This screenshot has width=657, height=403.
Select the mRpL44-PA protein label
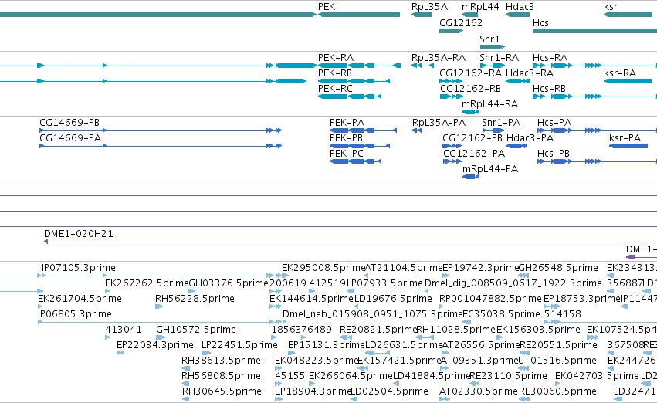pos(490,169)
